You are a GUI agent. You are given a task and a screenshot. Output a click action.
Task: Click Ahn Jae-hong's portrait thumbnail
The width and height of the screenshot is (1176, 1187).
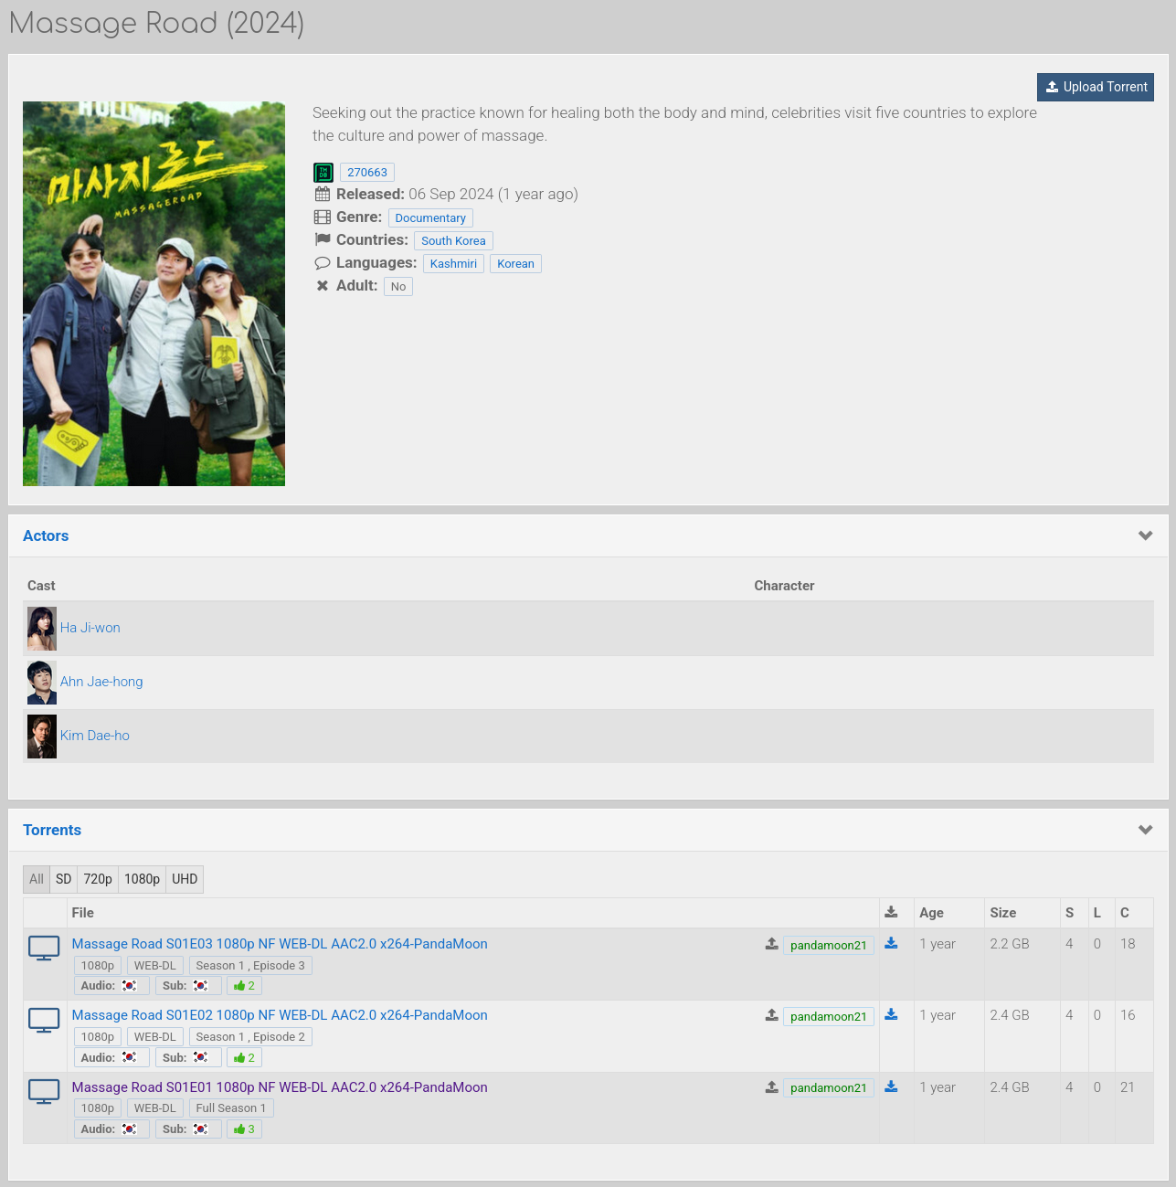[x=42, y=683]
